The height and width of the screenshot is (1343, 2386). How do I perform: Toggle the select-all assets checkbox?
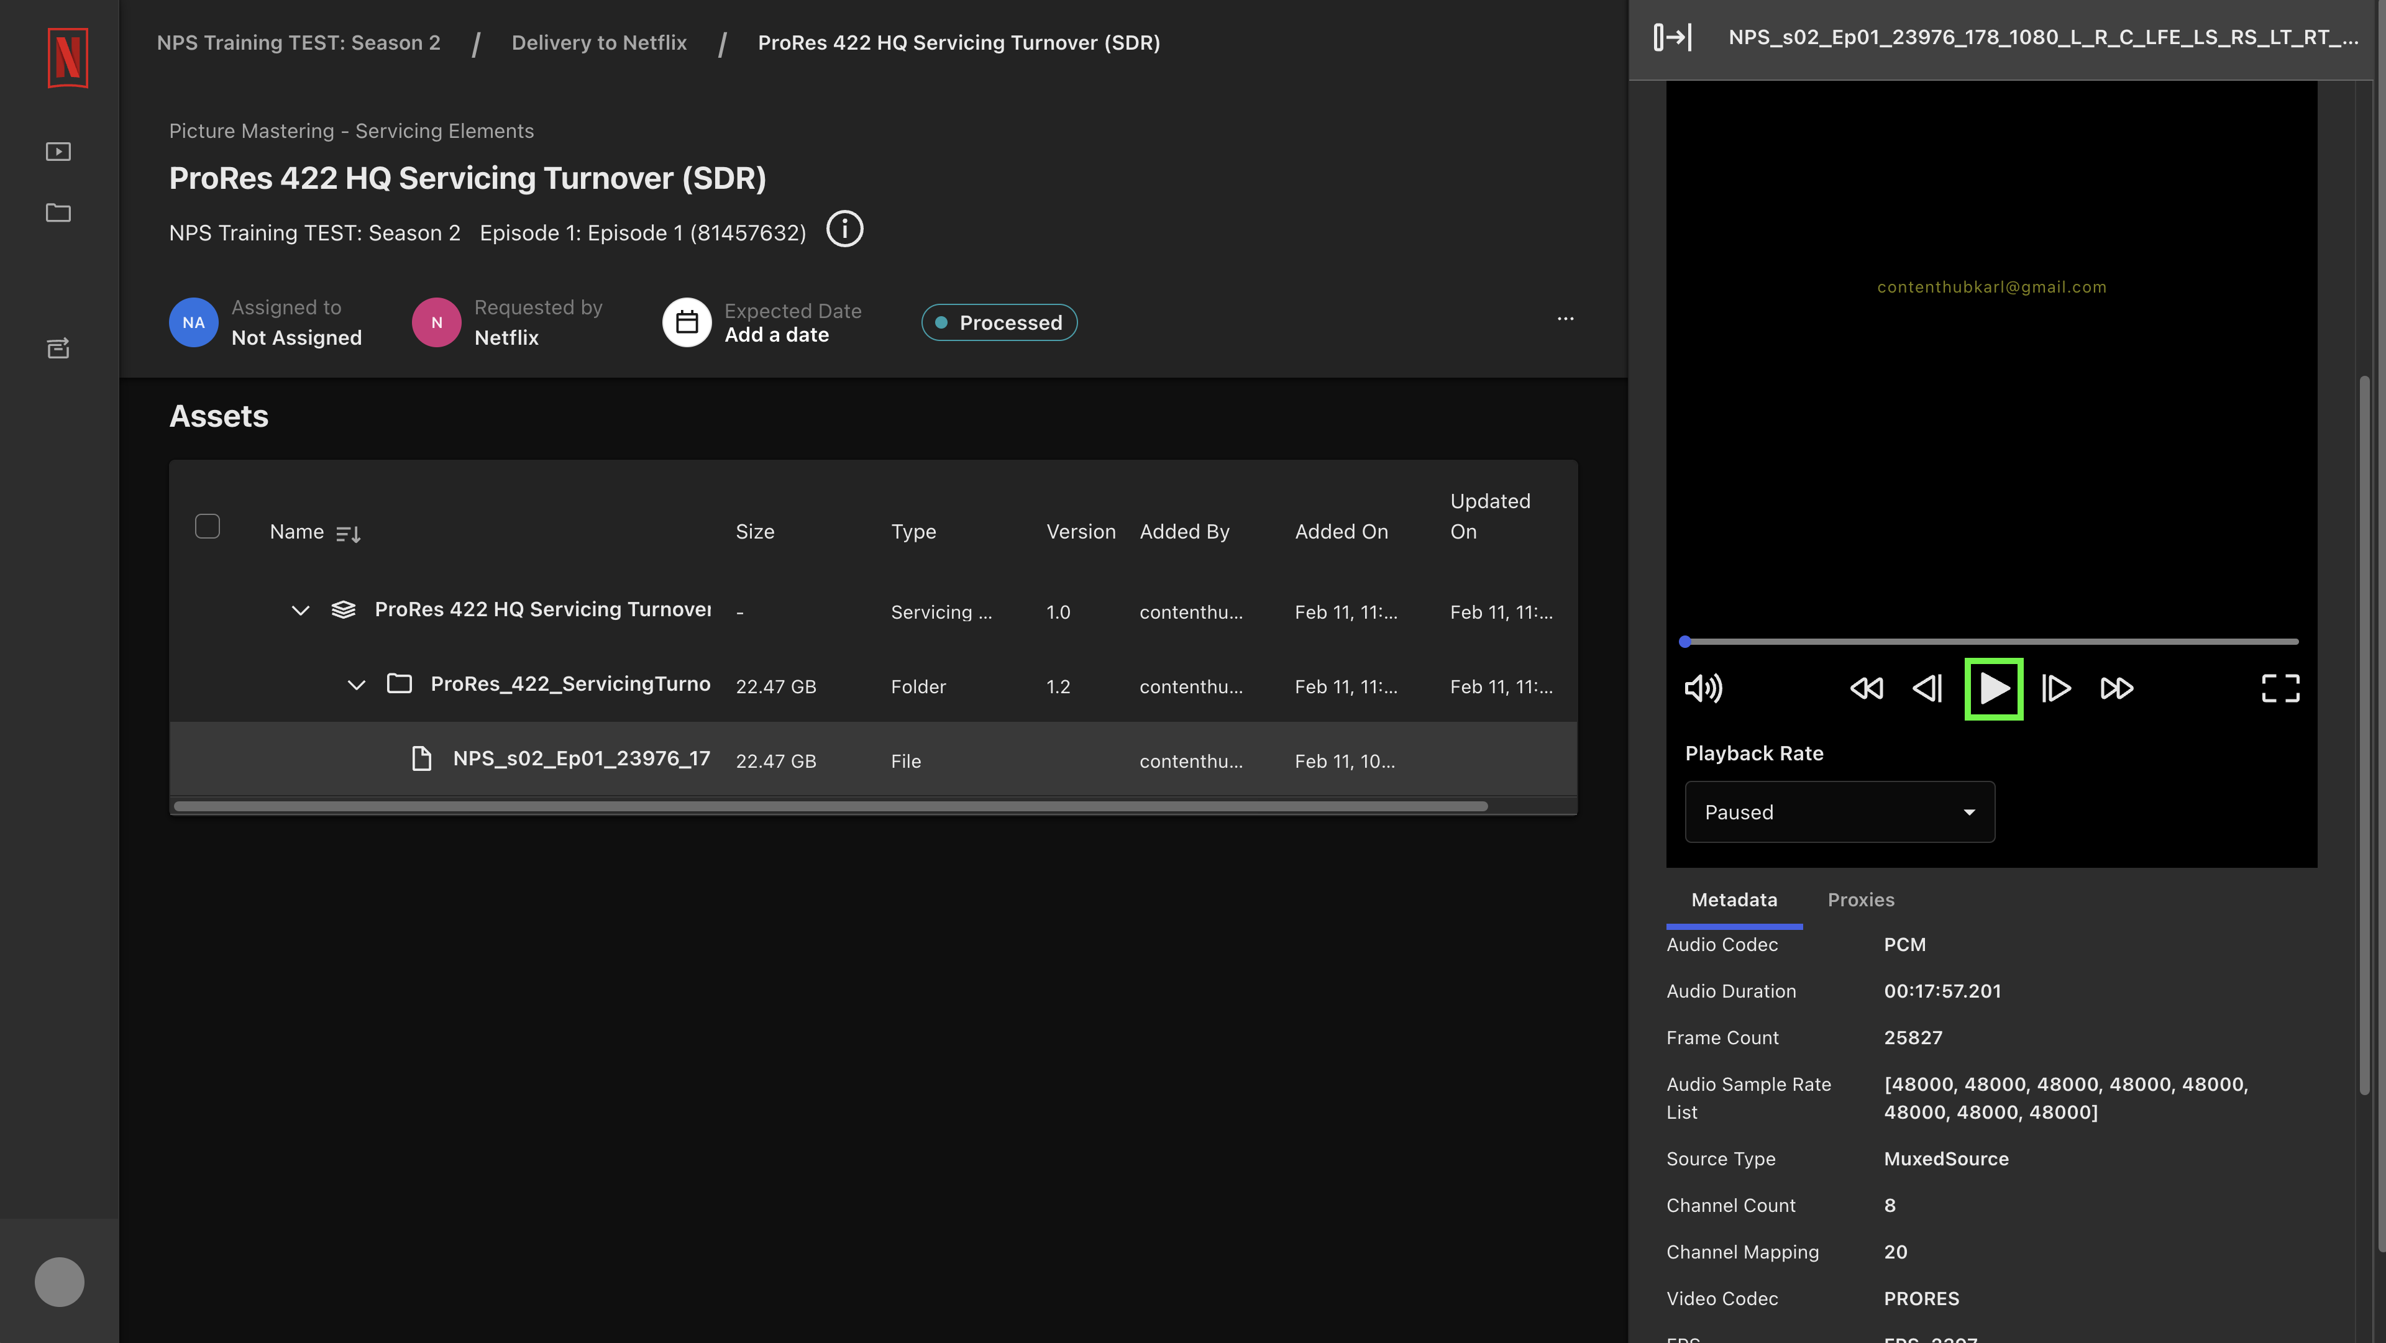point(208,526)
